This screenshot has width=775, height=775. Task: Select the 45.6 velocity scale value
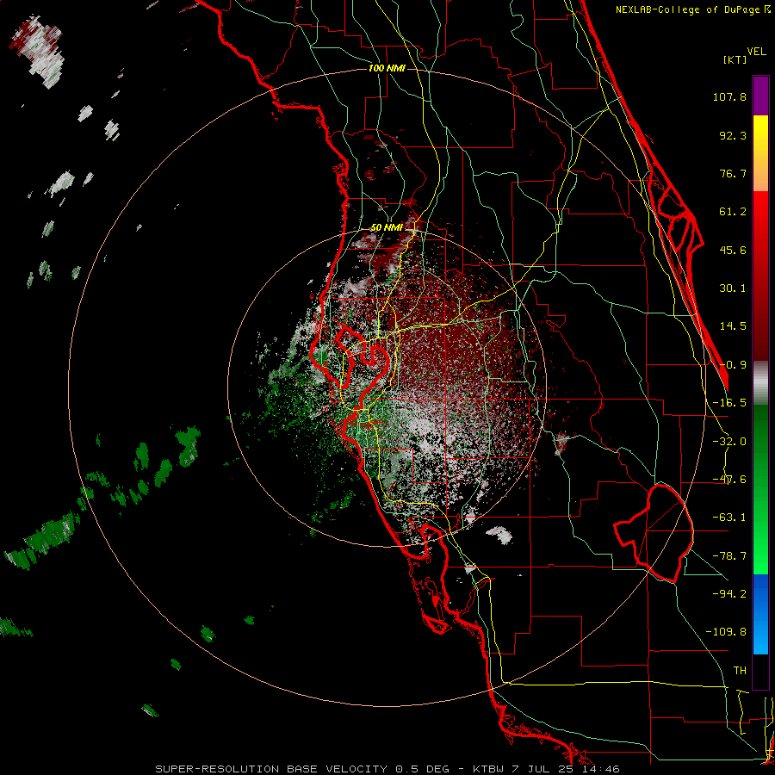pyautogui.click(x=733, y=250)
